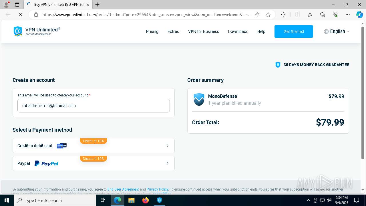Click the Order Total $79.99 amount
Viewport: 366px width, 206px height.
tap(330, 122)
